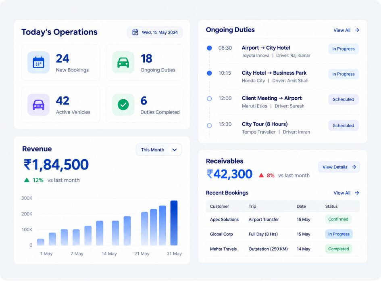Click the Tempo Traveller vehicle text
The height and width of the screenshot is (281, 381).
click(x=258, y=132)
